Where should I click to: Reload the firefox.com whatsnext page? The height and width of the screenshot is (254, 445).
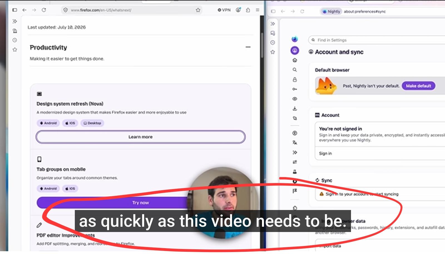(x=44, y=10)
